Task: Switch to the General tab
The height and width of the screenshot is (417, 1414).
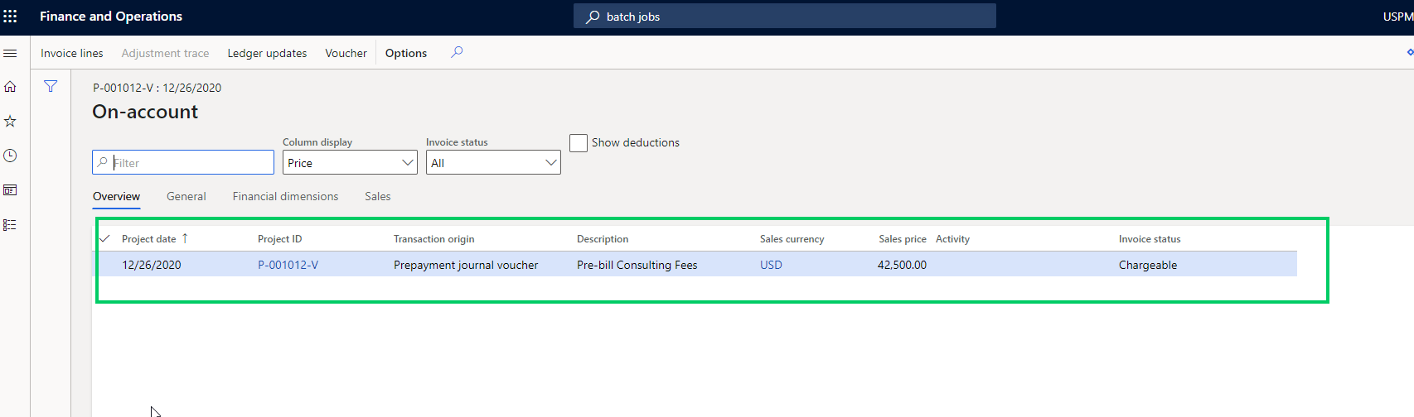Action: point(186,196)
